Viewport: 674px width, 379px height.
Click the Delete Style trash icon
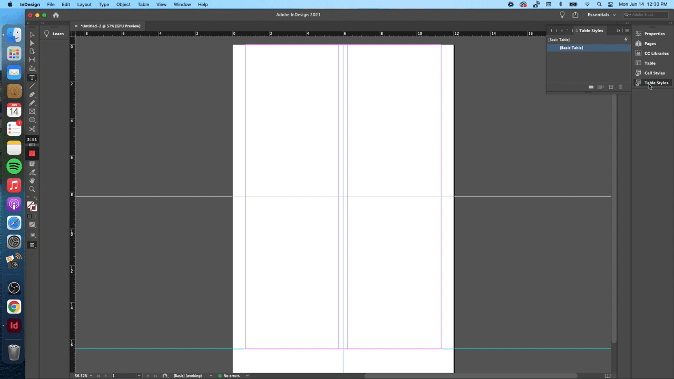pos(620,87)
